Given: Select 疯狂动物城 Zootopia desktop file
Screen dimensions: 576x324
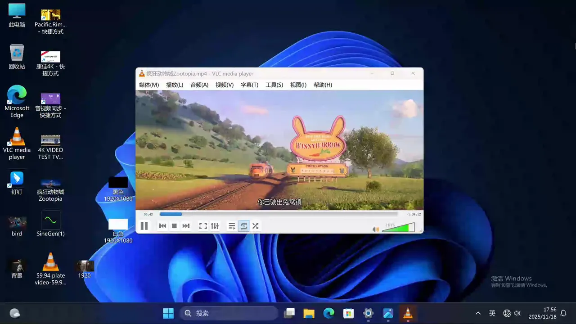Looking at the screenshot, I should (x=50, y=189).
